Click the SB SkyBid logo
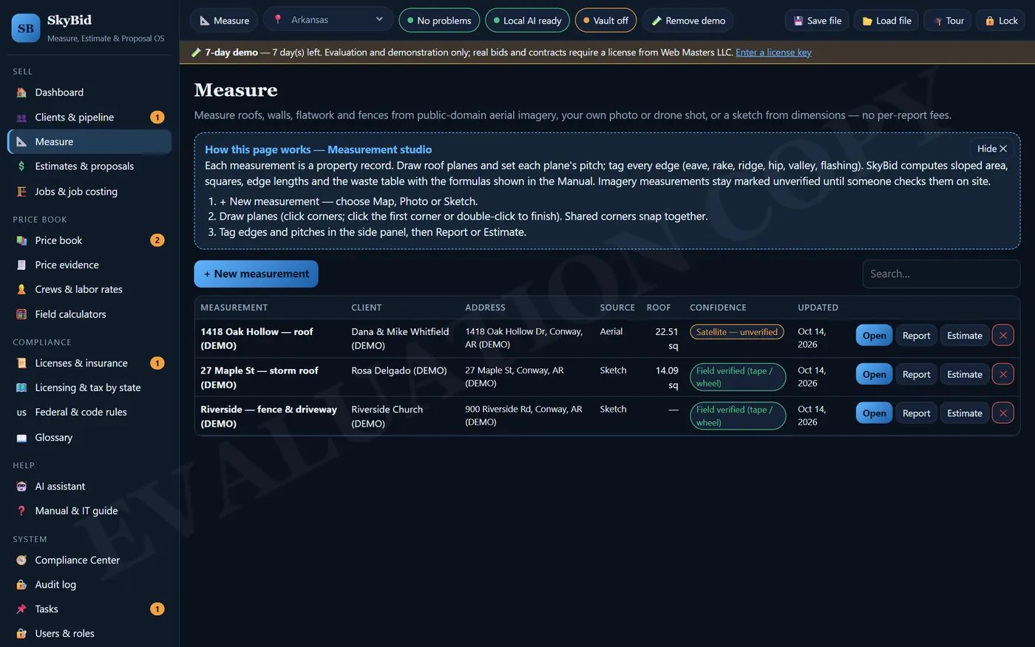This screenshot has width=1035, height=647. point(26,28)
